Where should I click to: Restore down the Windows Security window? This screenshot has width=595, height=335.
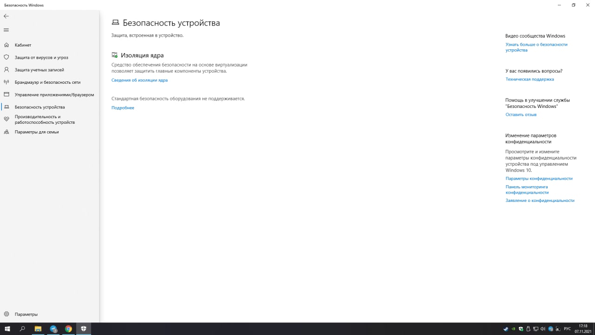click(574, 5)
